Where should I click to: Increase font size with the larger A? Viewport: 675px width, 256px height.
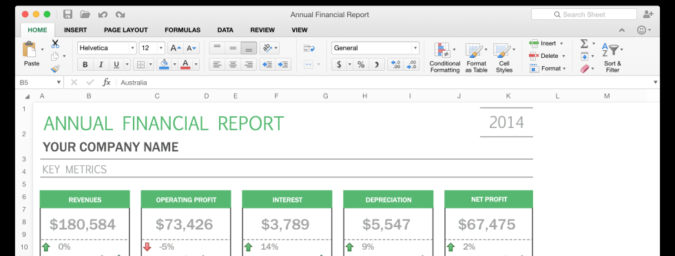(x=176, y=48)
